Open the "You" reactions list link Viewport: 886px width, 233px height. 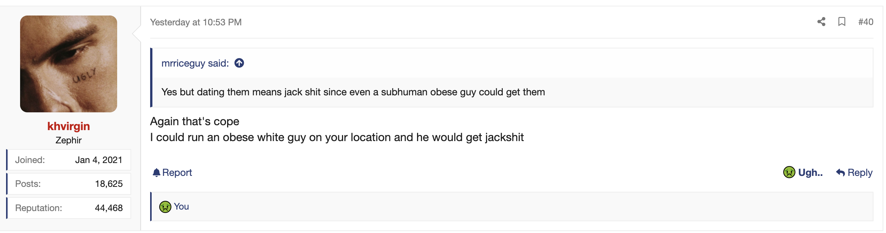pyautogui.click(x=181, y=207)
